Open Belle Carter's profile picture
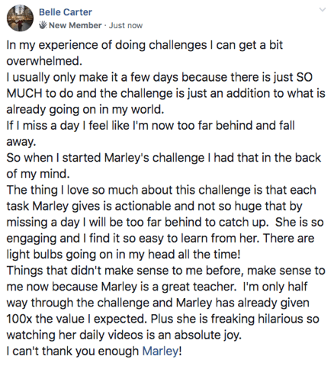Screen dimensions: 334x366 click(x=20, y=18)
